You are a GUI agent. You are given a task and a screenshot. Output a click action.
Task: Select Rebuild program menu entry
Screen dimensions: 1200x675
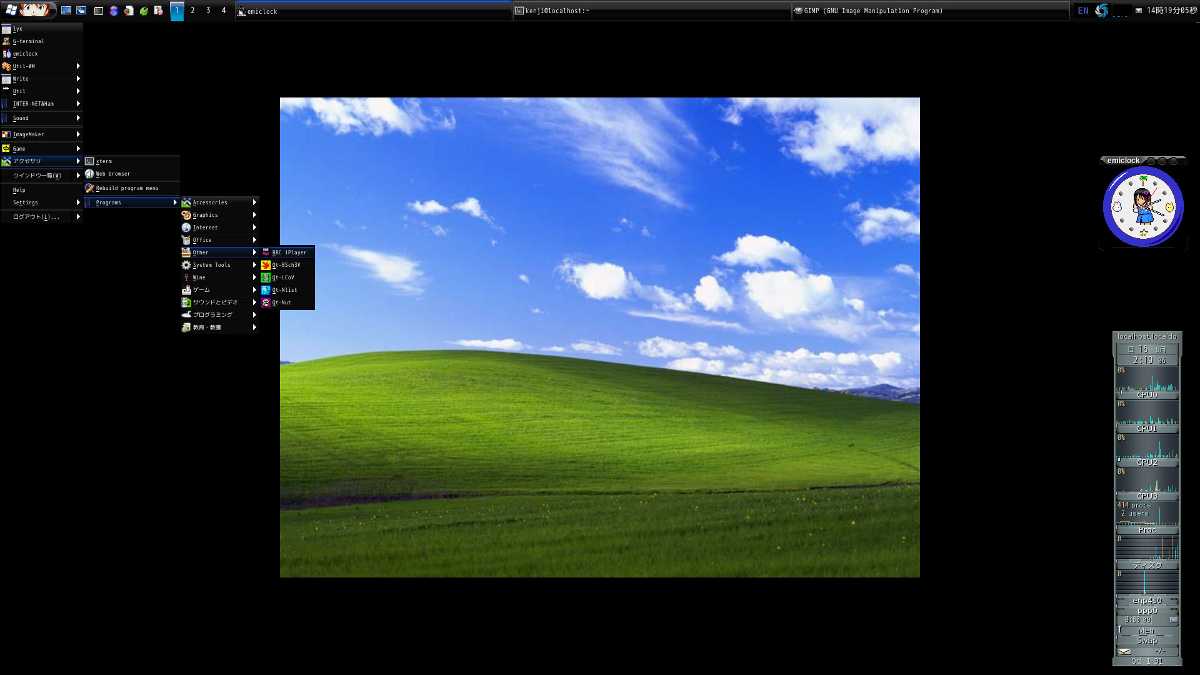pyautogui.click(x=127, y=188)
